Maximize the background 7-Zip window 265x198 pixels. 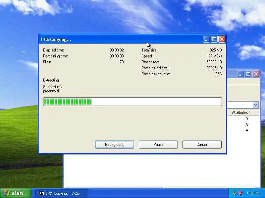pyautogui.click(x=248, y=74)
